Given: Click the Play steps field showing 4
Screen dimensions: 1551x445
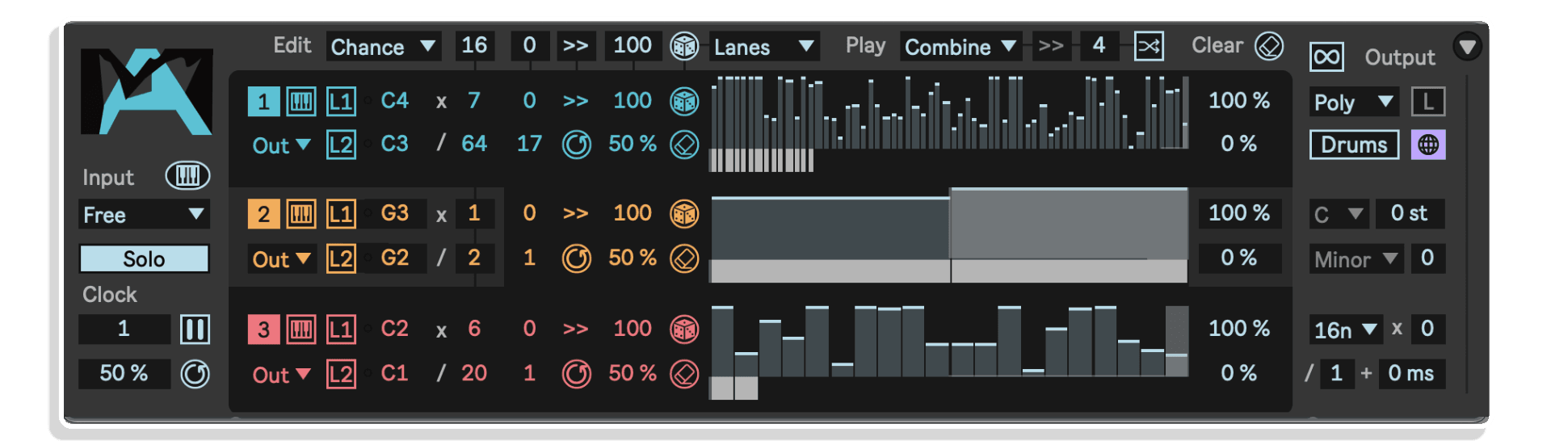Looking at the screenshot, I should click(1099, 45).
